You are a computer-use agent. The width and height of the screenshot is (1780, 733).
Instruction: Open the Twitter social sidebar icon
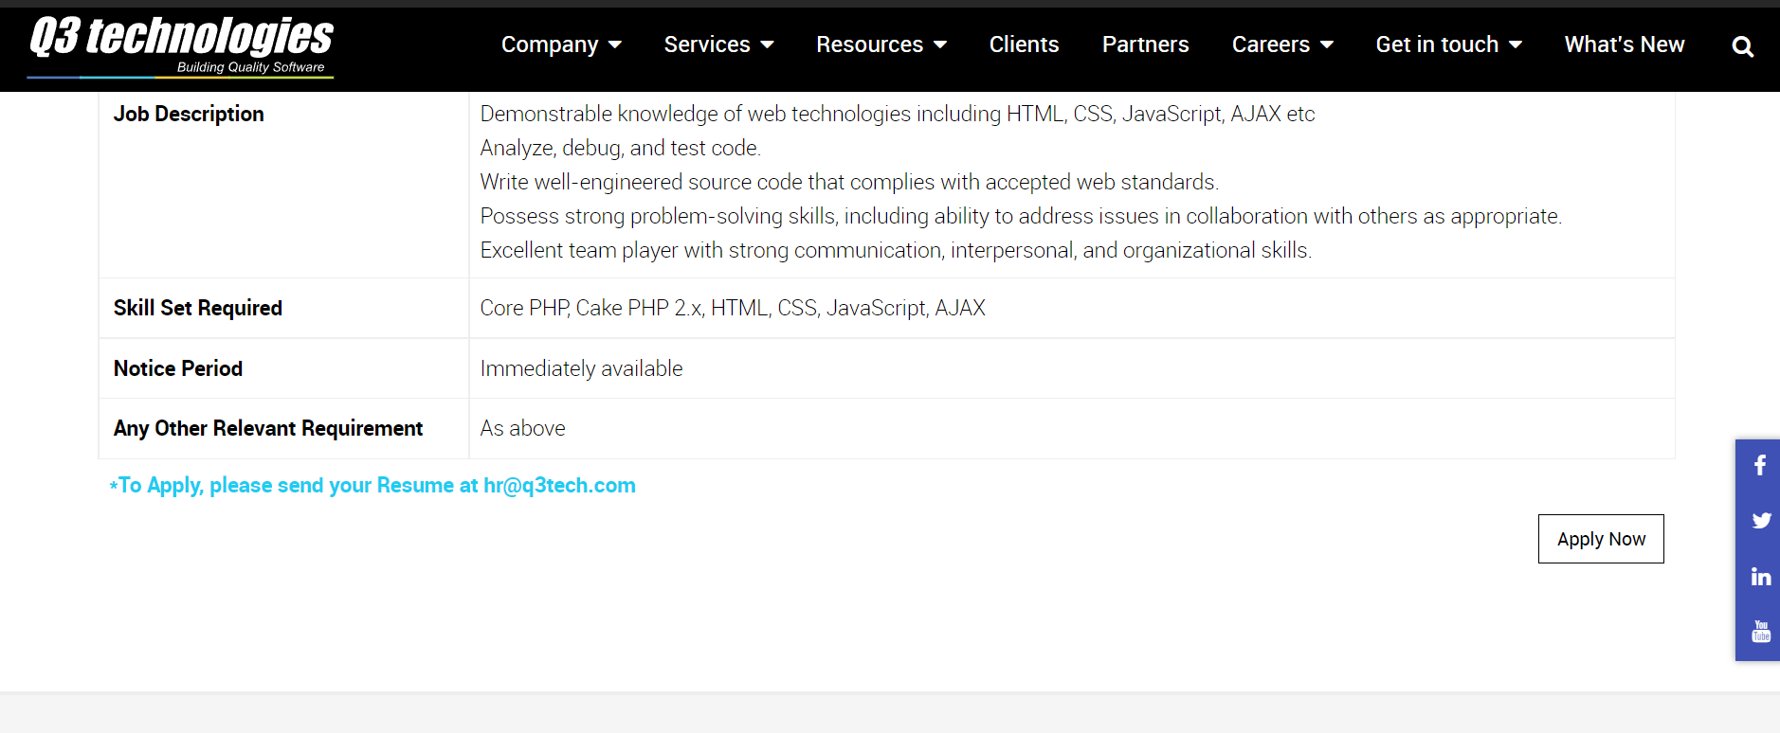point(1761,521)
